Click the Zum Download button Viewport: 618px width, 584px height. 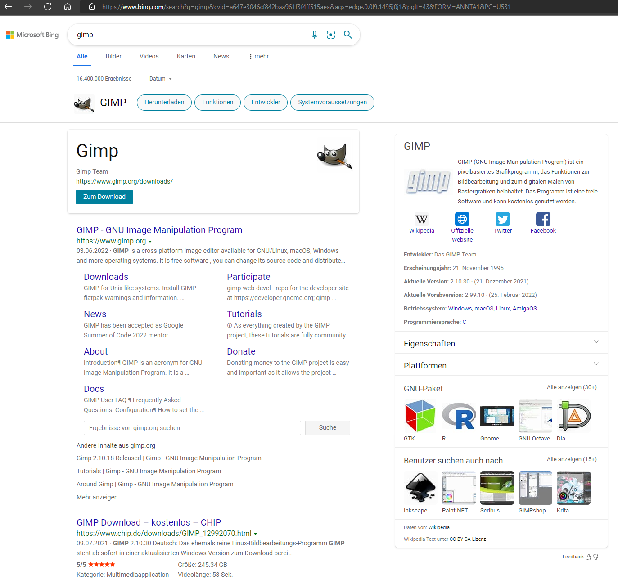coord(104,197)
